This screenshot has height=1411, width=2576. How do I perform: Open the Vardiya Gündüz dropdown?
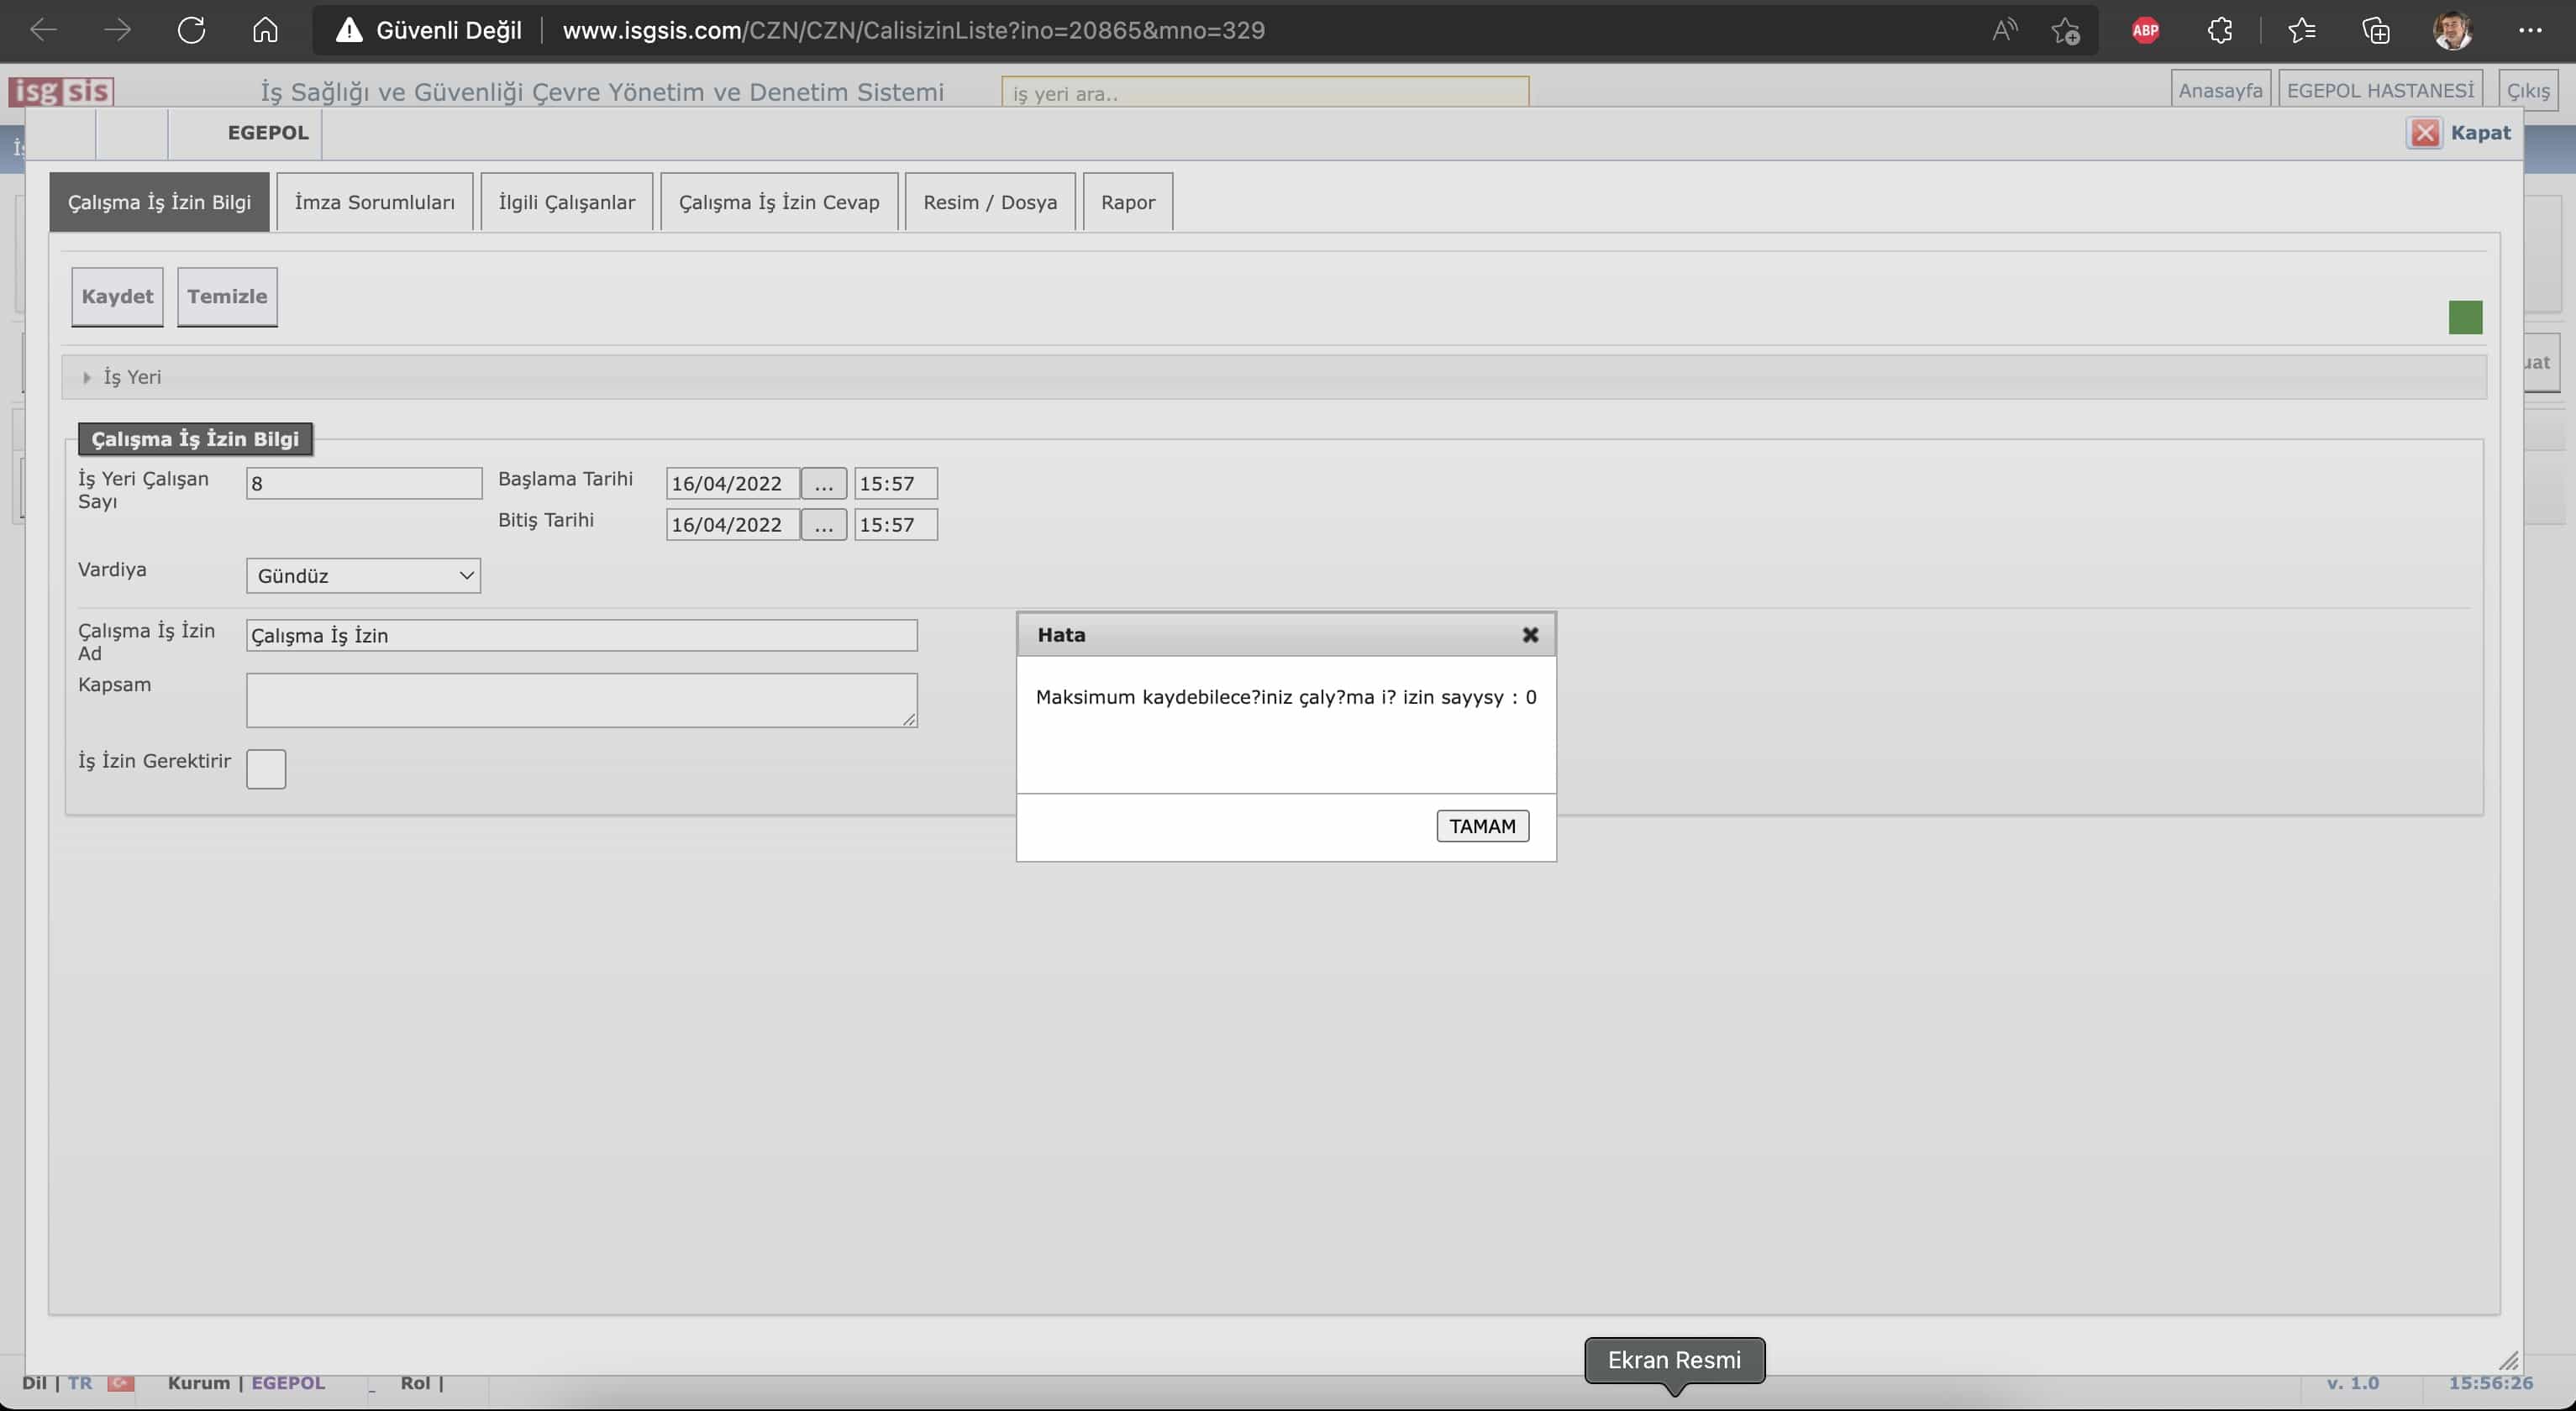363,575
